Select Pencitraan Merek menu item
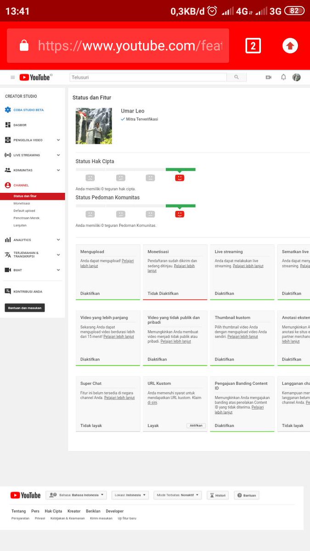Viewport: 310px width, 551px height. point(26,218)
